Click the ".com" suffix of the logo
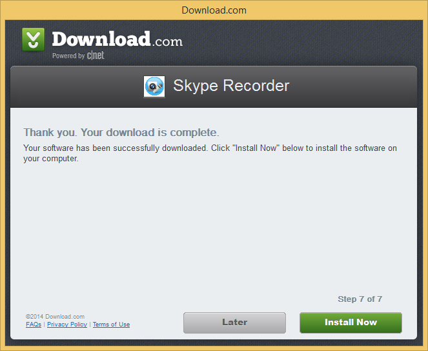Image resolution: width=428 pixels, height=351 pixels. tap(167, 42)
